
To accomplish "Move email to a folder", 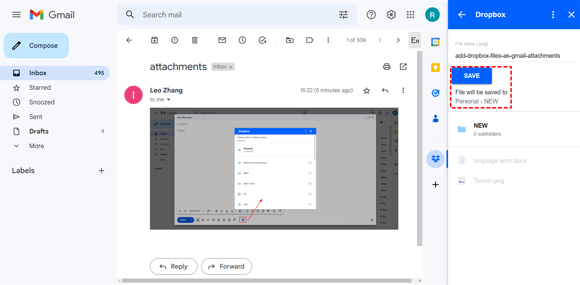I will pos(290,40).
